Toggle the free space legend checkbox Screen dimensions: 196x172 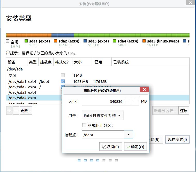[7, 41]
